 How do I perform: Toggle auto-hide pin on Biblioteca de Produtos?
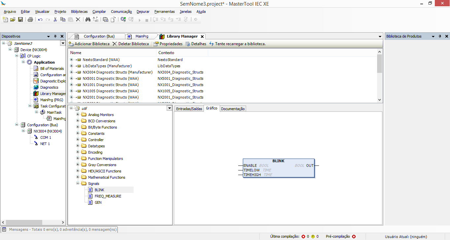click(440, 36)
